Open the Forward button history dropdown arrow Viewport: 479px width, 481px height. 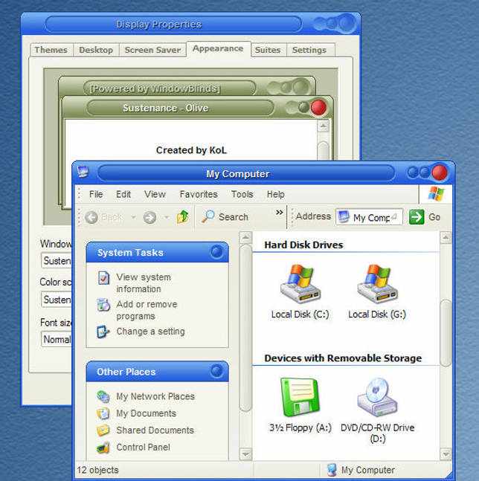(167, 217)
